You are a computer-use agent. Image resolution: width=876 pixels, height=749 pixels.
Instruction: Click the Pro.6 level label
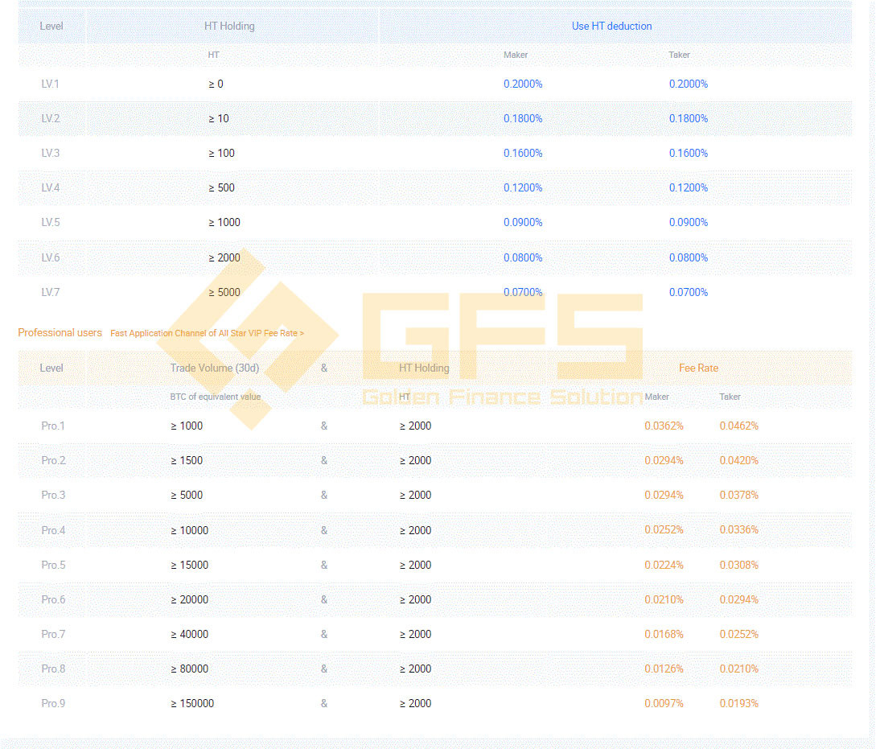pos(53,599)
